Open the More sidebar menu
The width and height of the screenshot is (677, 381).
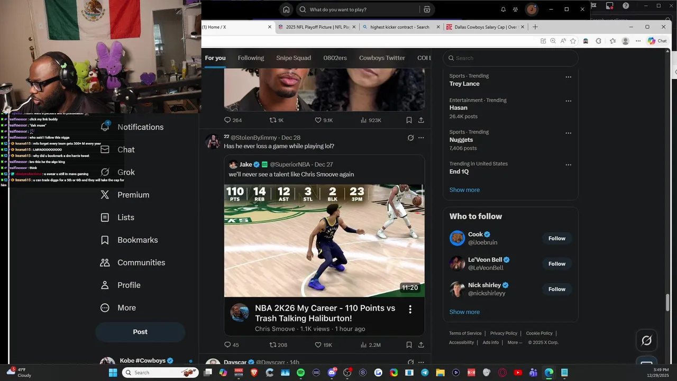(x=118, y=307)
